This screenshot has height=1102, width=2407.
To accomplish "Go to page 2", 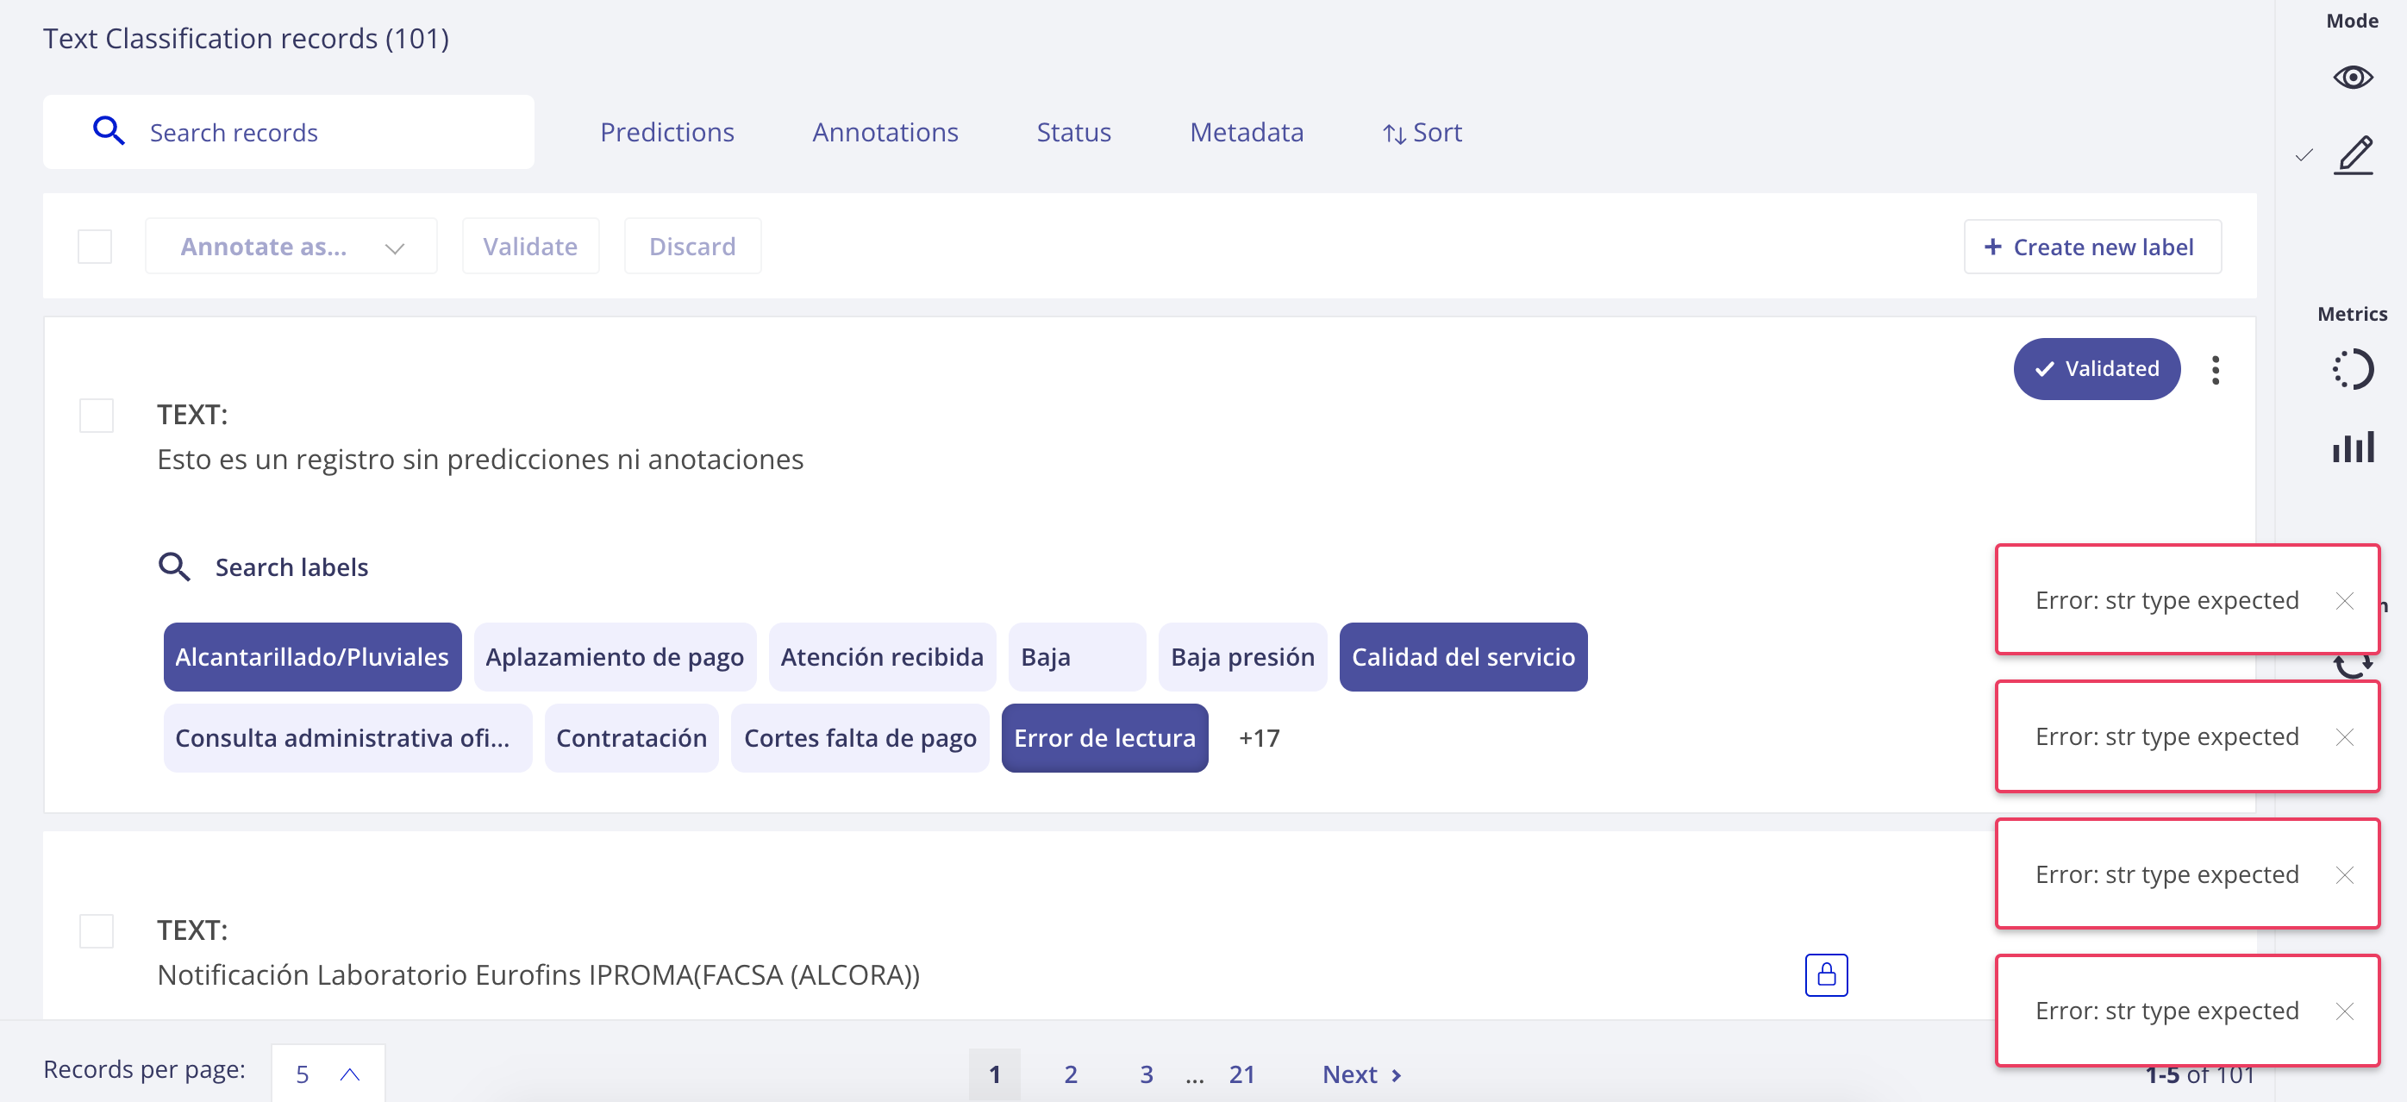I will [x=1071, y=1074].
